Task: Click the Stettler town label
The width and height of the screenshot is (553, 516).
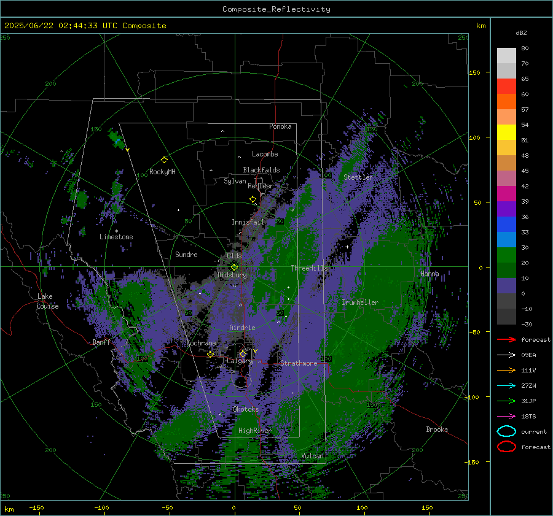Action: tap(358, 177)
